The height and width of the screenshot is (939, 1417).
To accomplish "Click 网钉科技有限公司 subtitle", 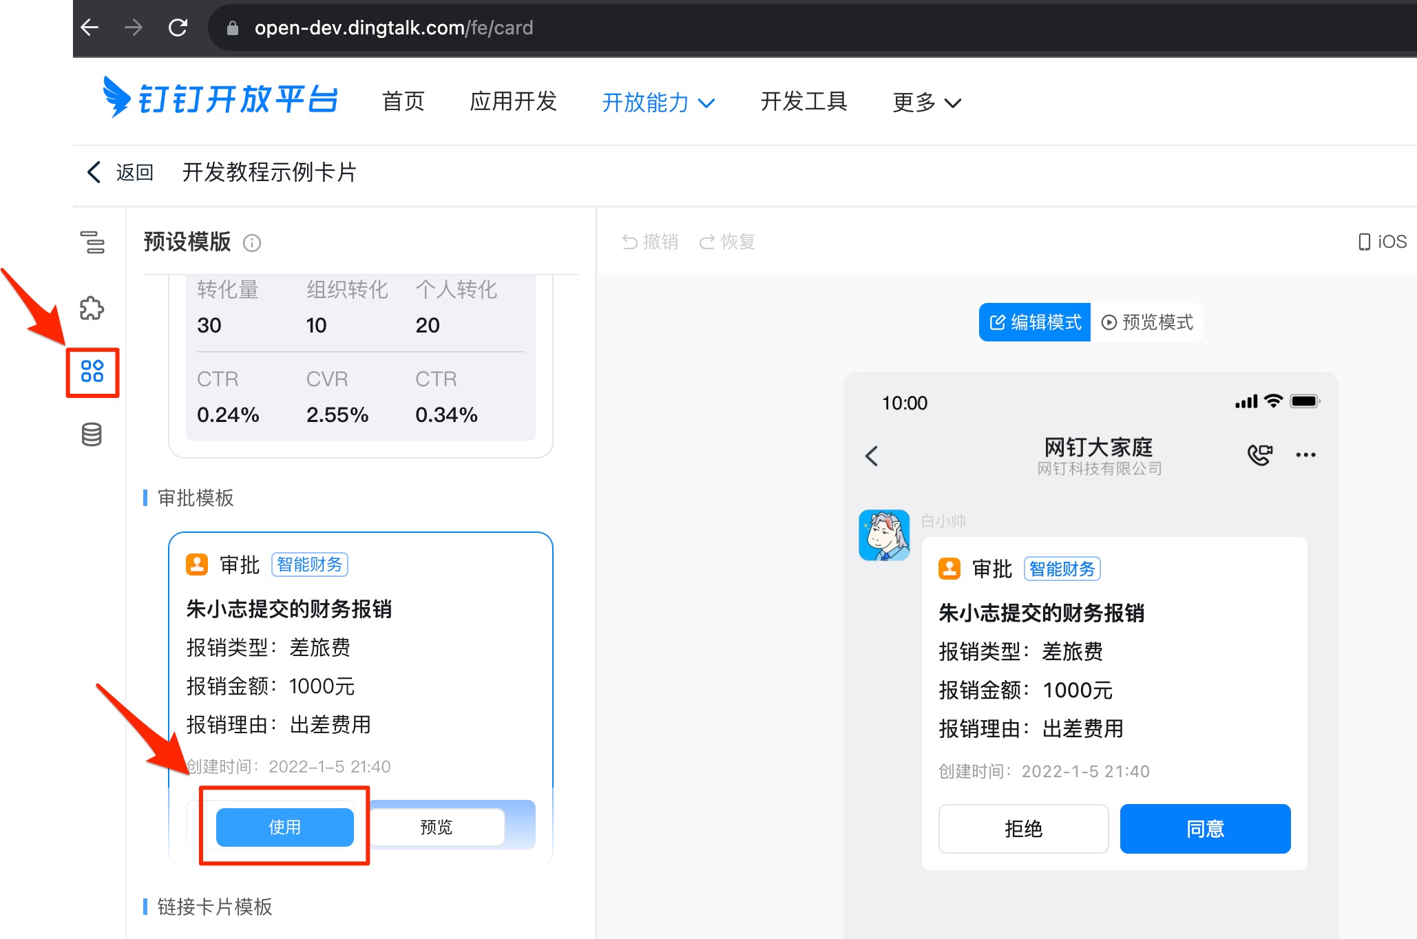I will pyautogui.click(x=1100, y=469).
